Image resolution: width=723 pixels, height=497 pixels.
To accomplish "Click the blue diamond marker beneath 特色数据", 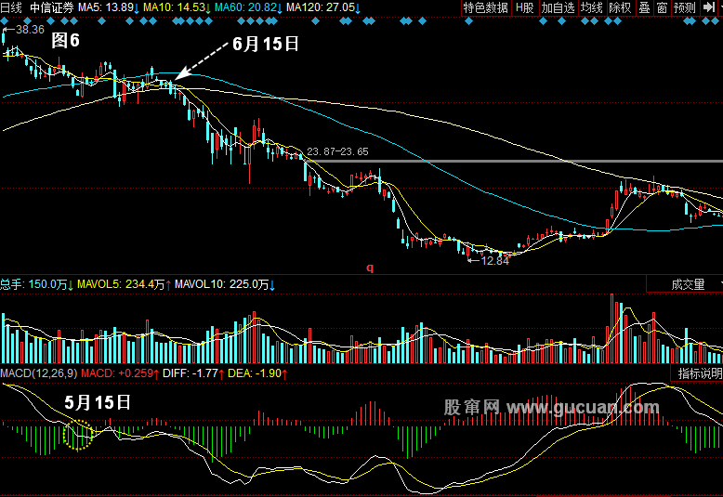I will point(468,21).
